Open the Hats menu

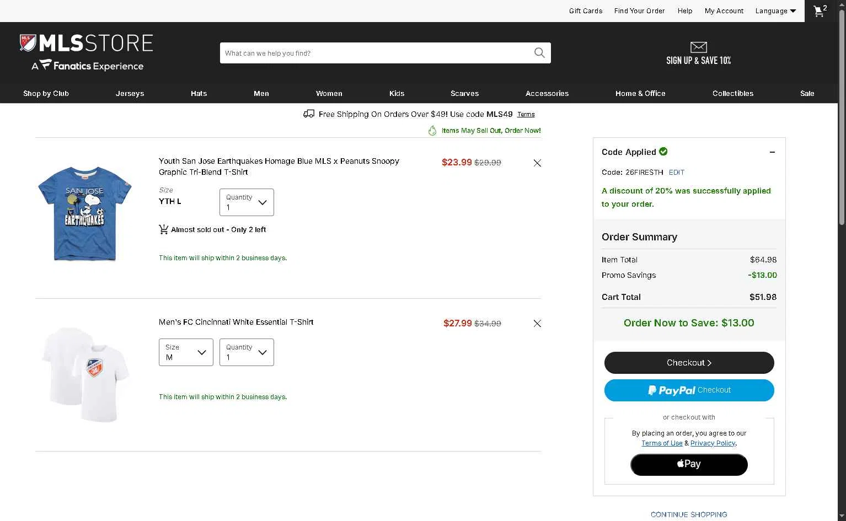click(199, 94)
